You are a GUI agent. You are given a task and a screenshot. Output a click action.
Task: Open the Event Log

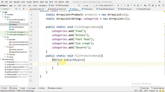click(x=144, y=88)
